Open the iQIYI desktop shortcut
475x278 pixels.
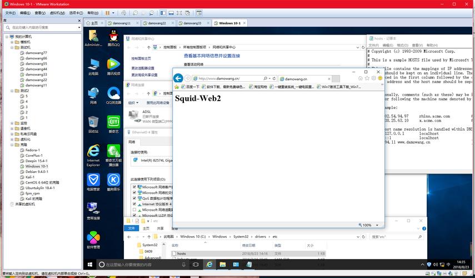click(113, 124)
